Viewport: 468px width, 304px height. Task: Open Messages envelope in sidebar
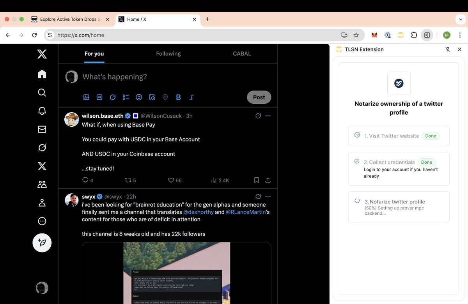[42, 129]
